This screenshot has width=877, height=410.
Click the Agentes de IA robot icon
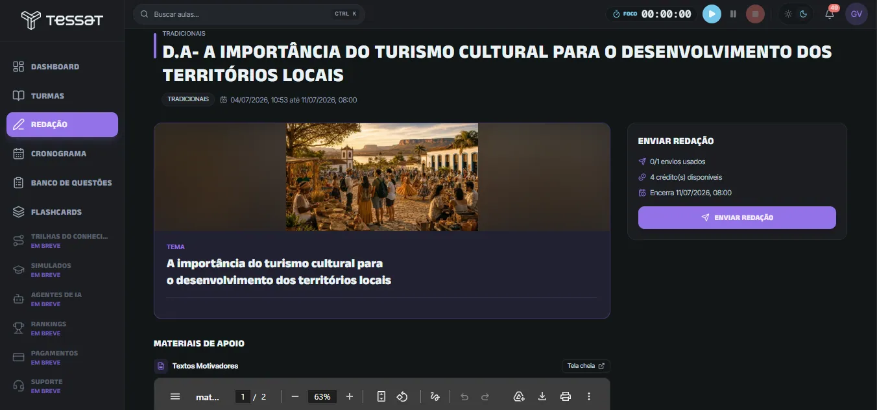[19, 299]
